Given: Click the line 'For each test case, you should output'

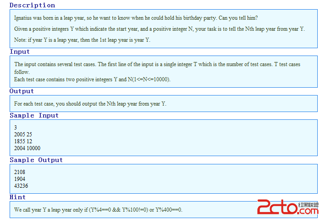Looking at the screenshot, I should pyautogui.click(x=90, y=104).
